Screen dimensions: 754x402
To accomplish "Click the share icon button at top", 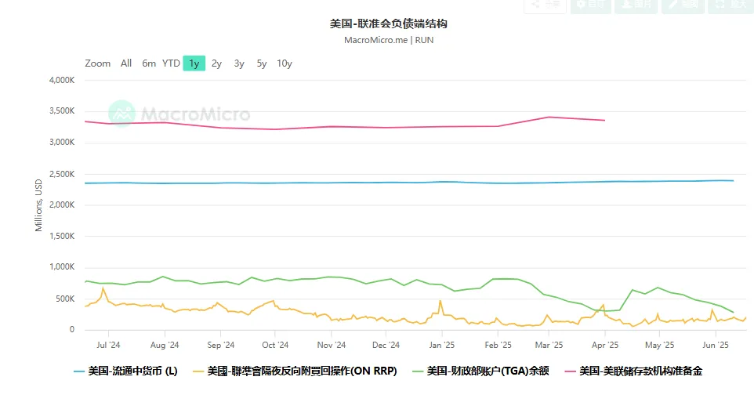I will 545,5.
